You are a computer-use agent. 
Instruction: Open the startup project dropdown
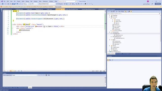click(x=47, y=4)
